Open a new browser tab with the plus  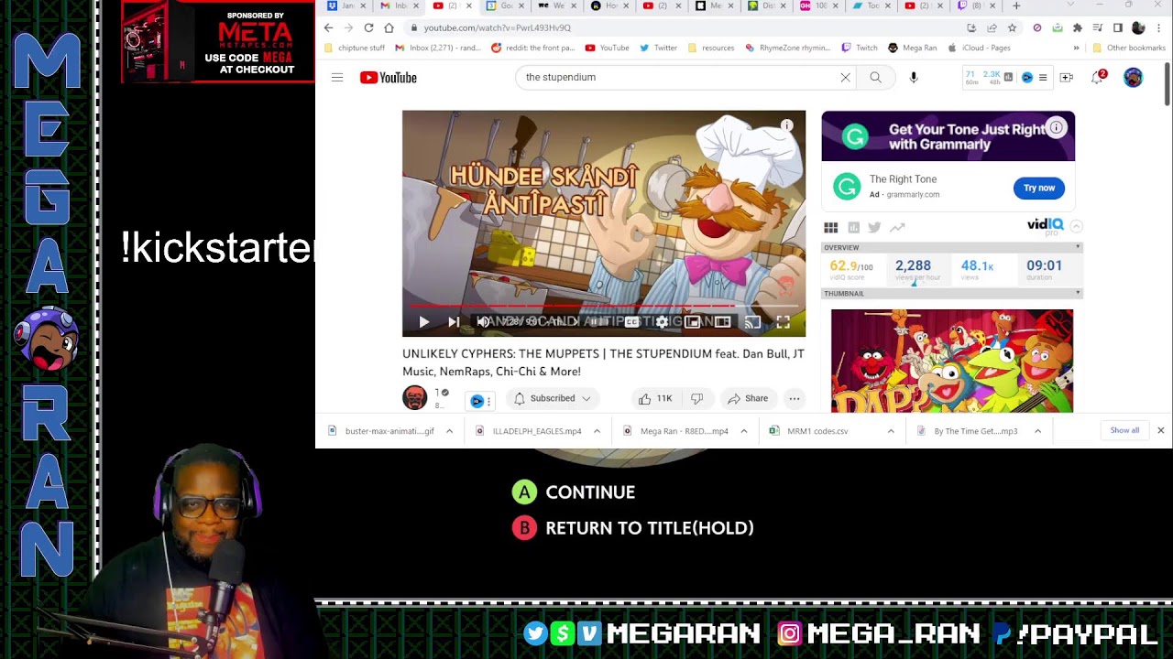[x=1016, y=5]
